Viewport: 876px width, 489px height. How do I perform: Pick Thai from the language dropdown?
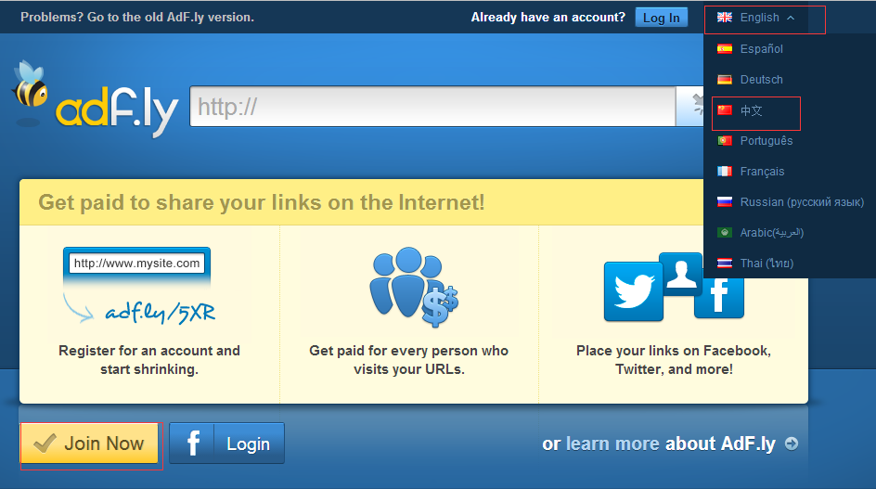[766, 264]
